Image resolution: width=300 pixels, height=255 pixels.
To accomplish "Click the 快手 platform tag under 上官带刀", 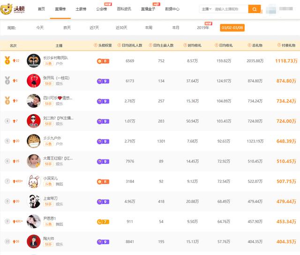I will tap(48, 204).
